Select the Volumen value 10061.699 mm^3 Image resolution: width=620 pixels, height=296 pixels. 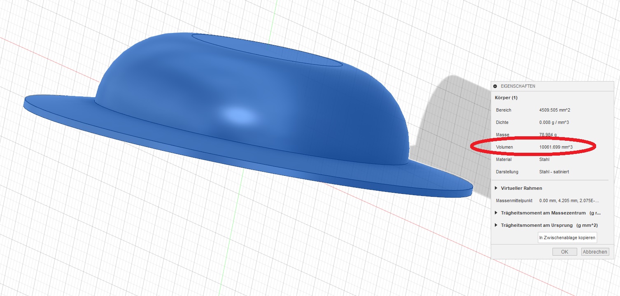pos(556,147)
